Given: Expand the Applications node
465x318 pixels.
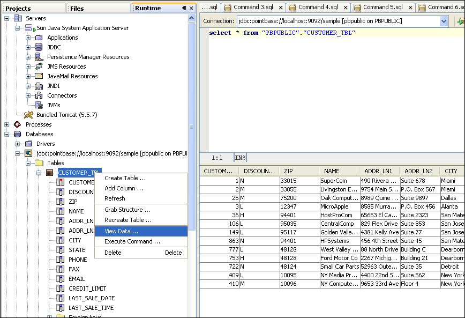Looking at the screenshot, I should click(x=28, y=38).
